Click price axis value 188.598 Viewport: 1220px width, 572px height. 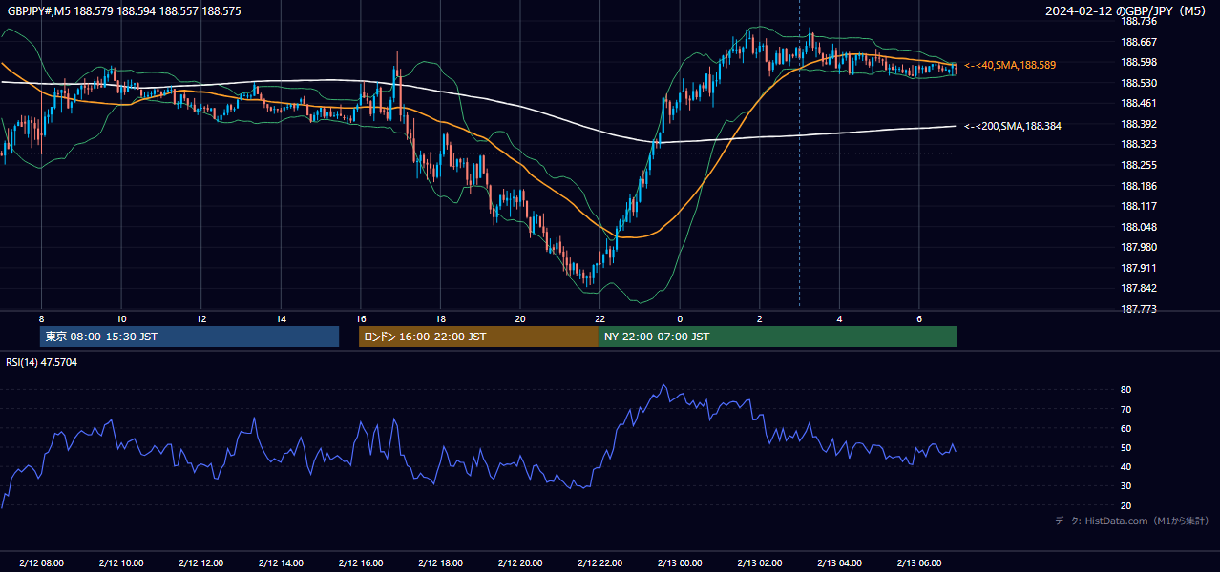[x=1138, y=63]
